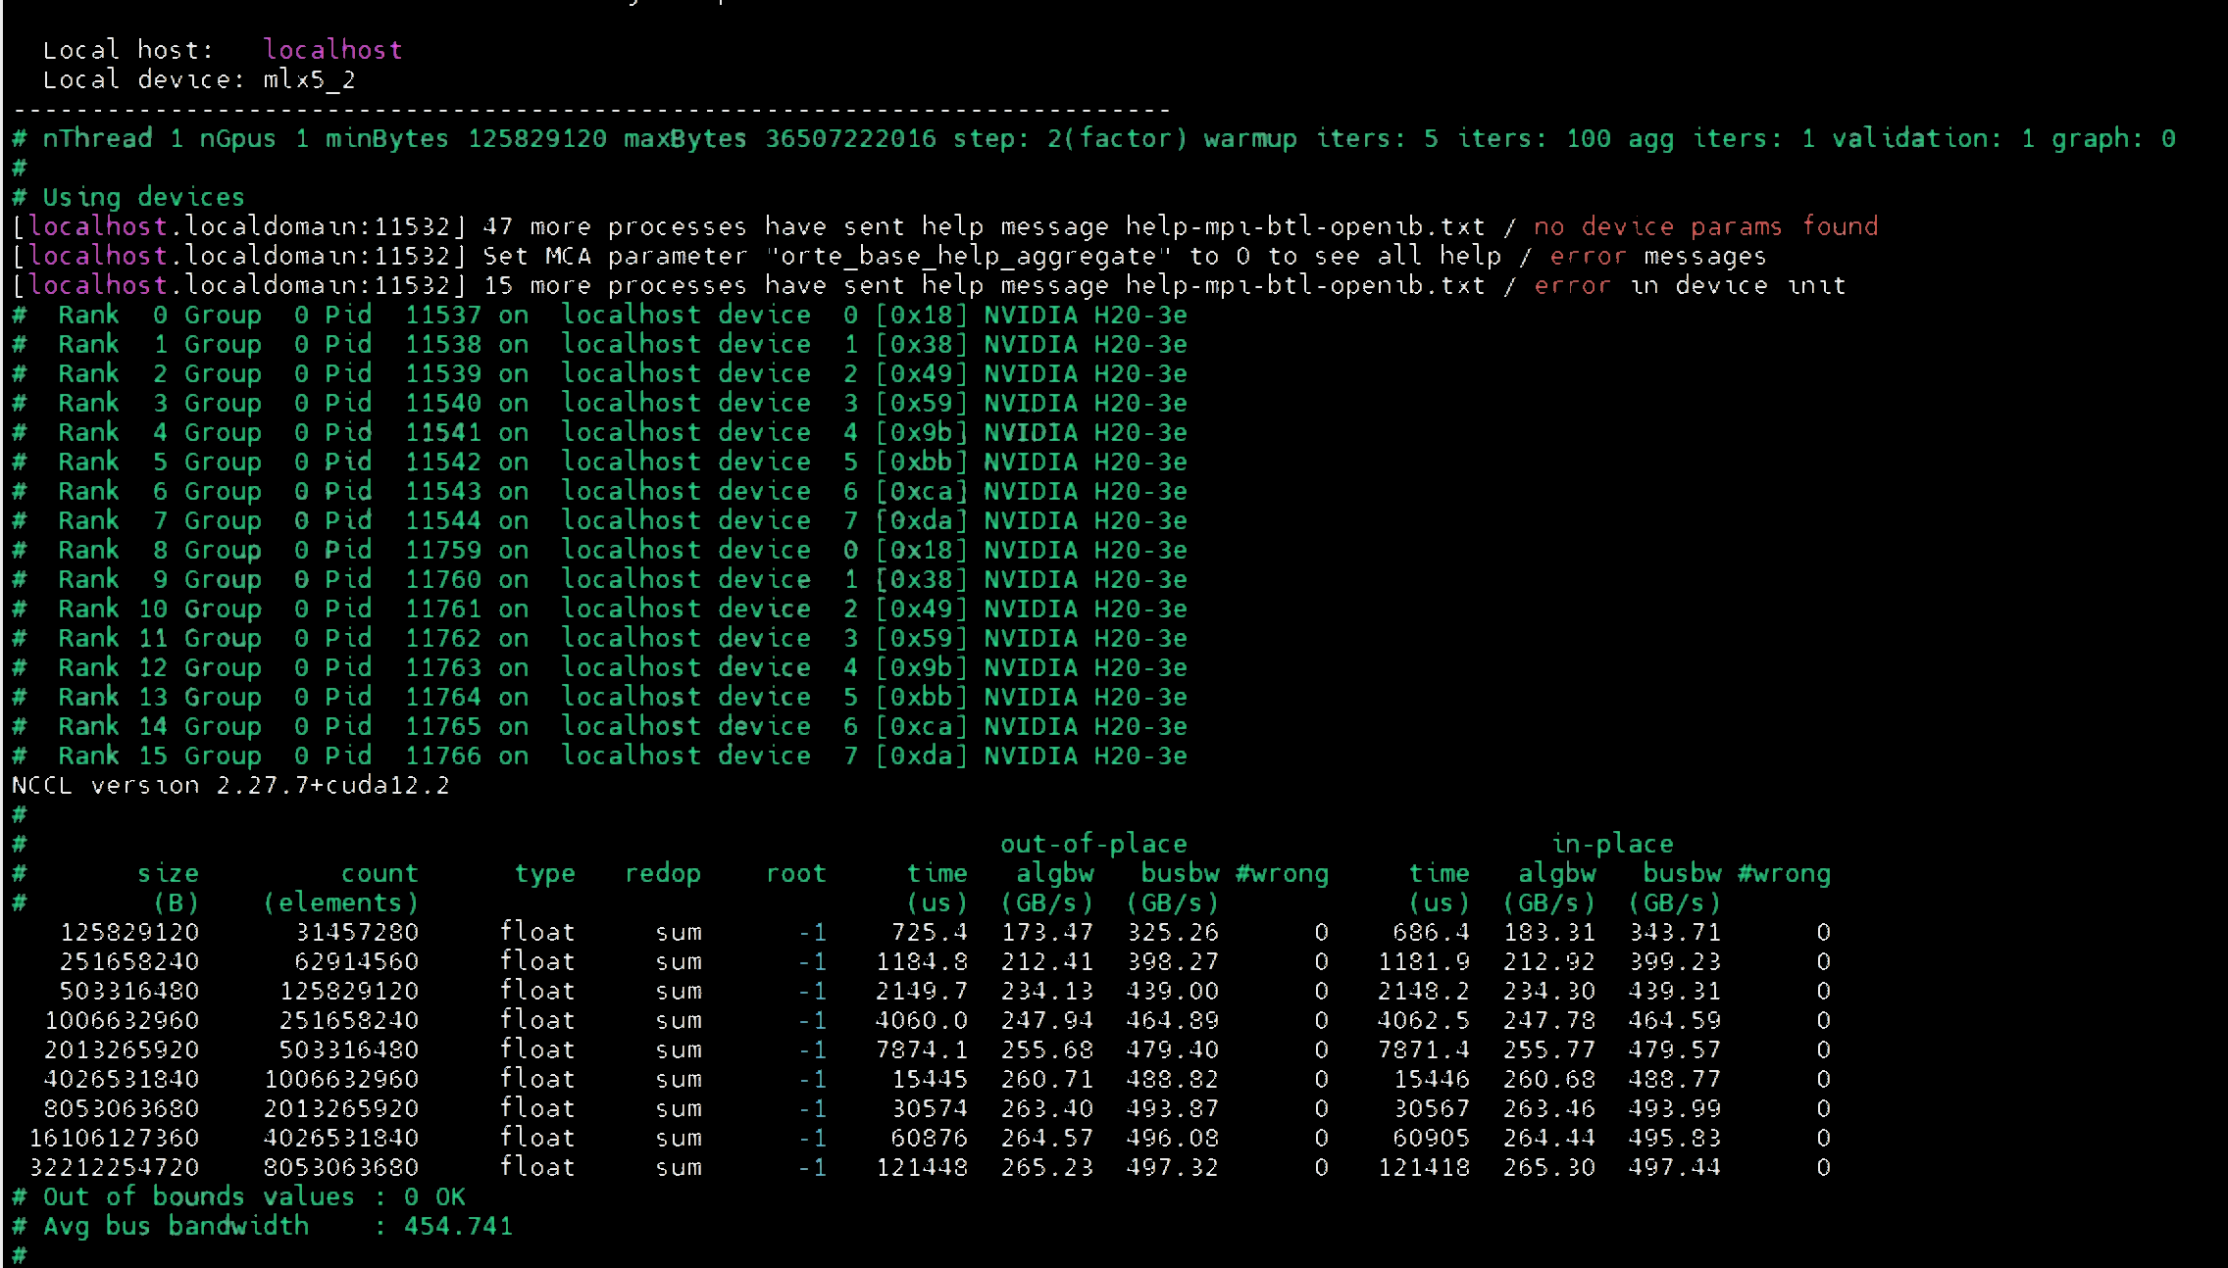
Task: Click the 'type' column header
Action: tap(545, 873)
